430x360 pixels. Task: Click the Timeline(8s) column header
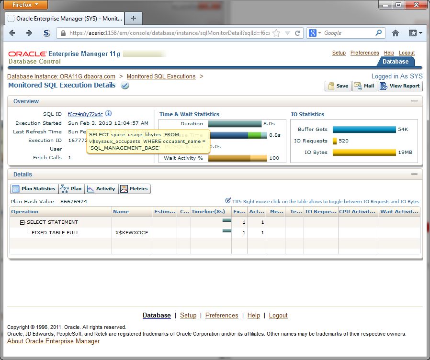point(211,212)
